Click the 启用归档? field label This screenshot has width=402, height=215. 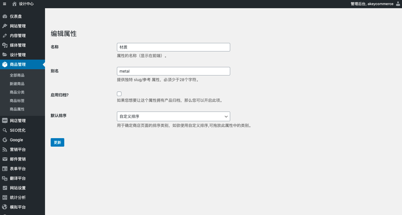(60, 95)
